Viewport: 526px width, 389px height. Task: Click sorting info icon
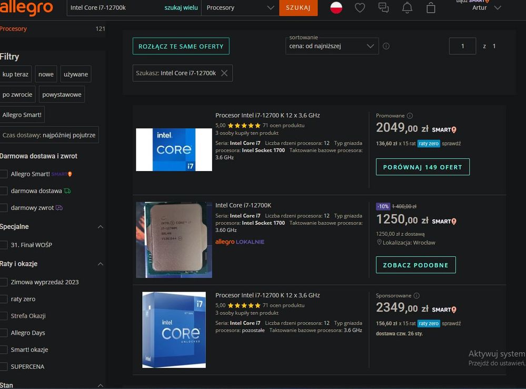(x=386, y=46)
